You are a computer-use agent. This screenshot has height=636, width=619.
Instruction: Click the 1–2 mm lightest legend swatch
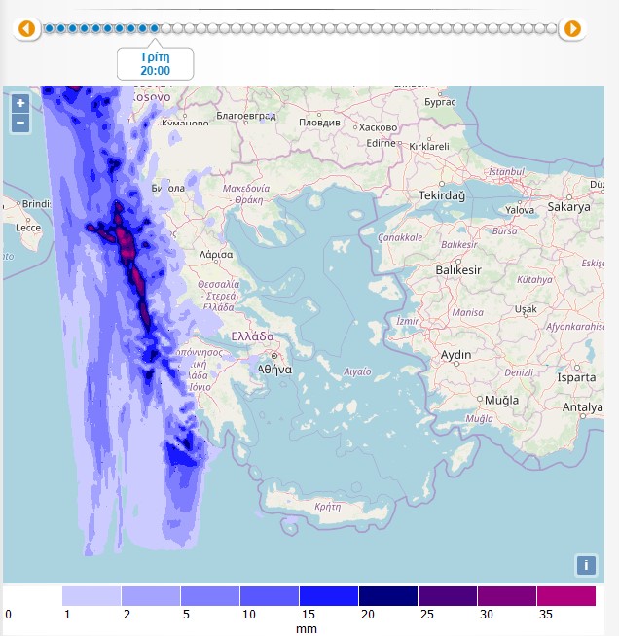pyautogui.click(x=91, y=596)
